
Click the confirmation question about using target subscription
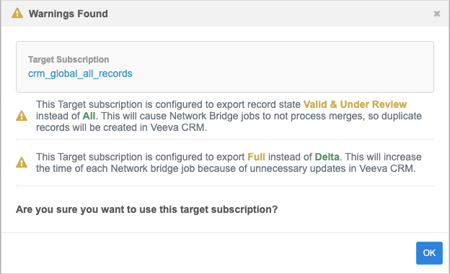(146, 209)
